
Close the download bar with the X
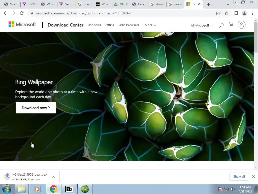(253, 177)
